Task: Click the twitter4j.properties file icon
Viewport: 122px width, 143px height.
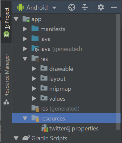Action: [45, 128]
